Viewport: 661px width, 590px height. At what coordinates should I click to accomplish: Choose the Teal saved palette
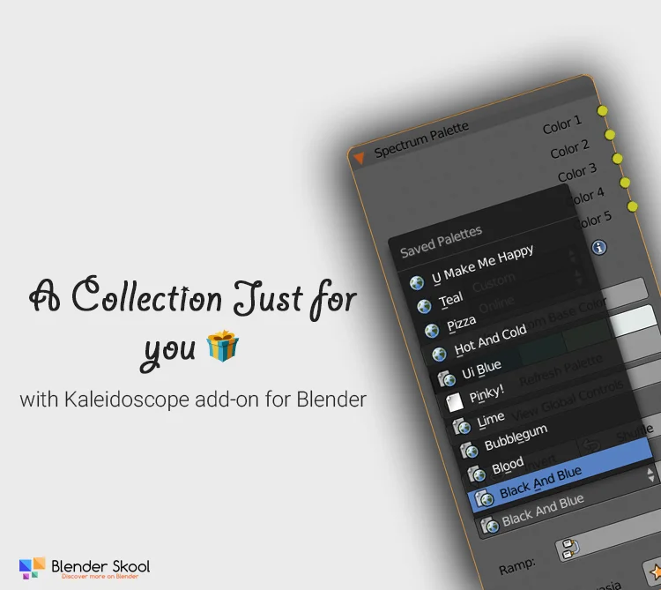(x=450, y=301)
